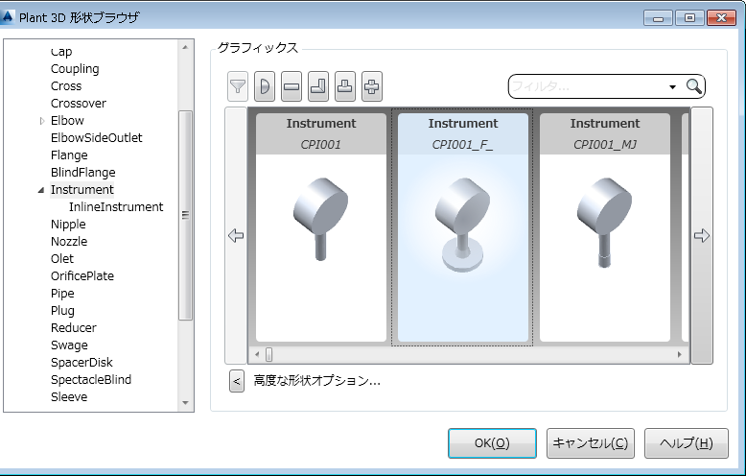Maximize the 形状ブラウザ window
The image size is (746, 476).
click(689, 17)
